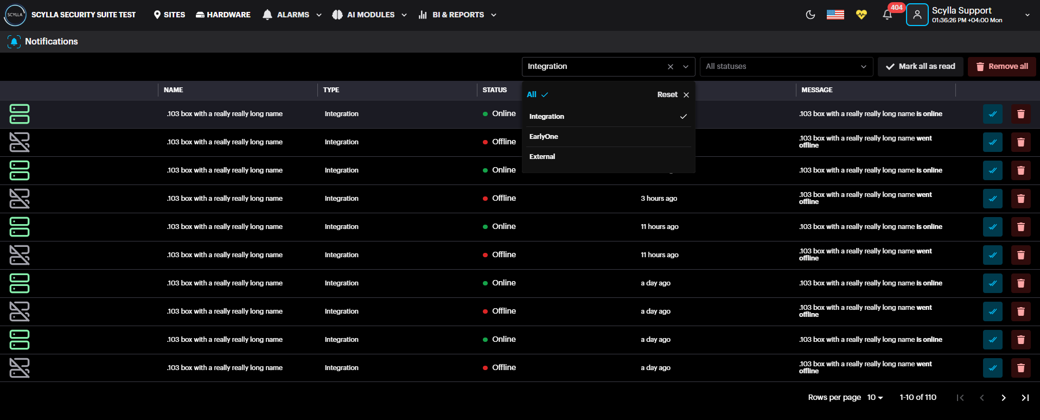Expand the Scylla Support user menu
The image size is (1040, 420).
(x=1026, y=15)
